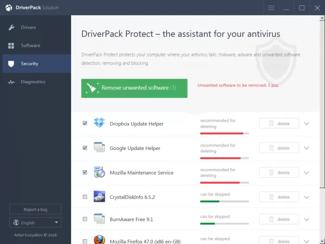Click trash icon in Mozilla Firefox row
The height and width of the screenshot is (244, 325).
[x=271, y=241]
